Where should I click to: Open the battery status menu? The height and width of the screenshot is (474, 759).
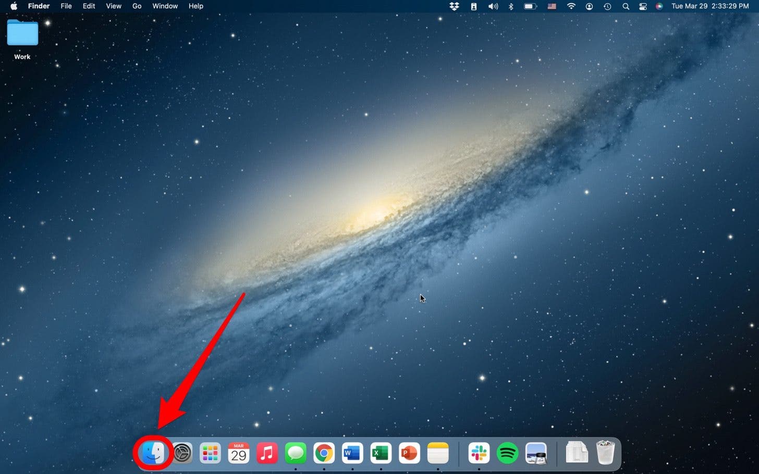(530, 6)
